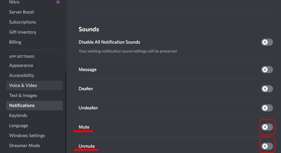Toggle the Unmute sound switch
Screen dimensions: 281x153
pyautogui.click(x=267, y=146)
